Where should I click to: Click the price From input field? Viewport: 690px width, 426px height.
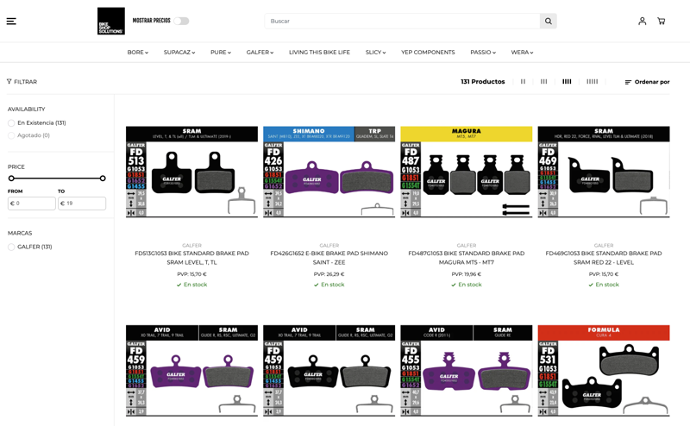[x=32, y=204]
